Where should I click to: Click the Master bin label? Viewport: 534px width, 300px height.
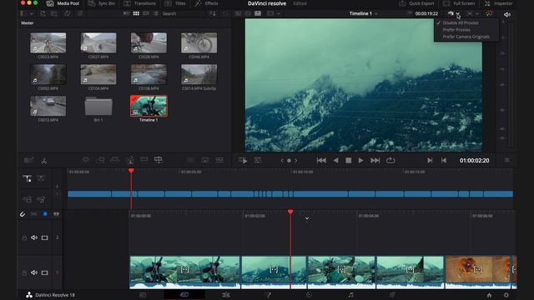coord(28,23)
